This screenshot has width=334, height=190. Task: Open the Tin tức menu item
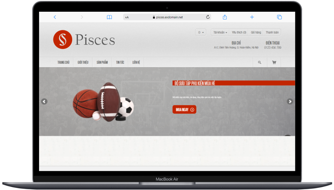point(120,62)
